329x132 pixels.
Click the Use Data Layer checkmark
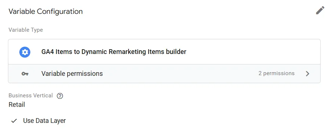pos(14,121)
